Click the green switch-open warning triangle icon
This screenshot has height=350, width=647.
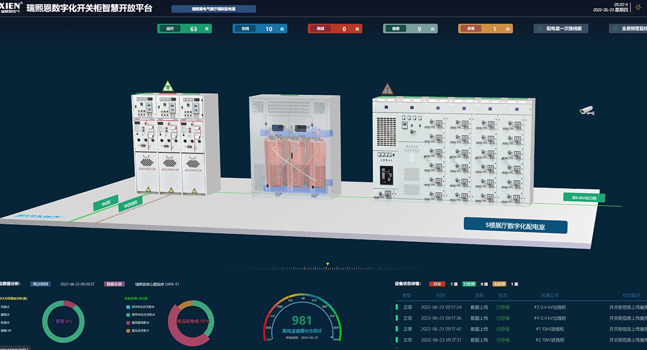tap(168, 86)
